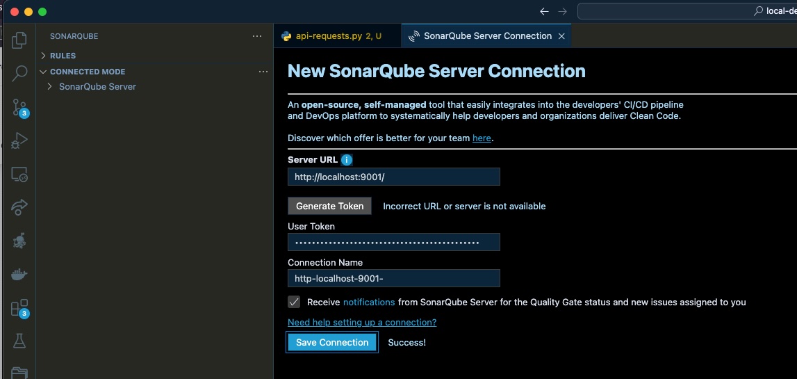Image resolution: width=797 pixels, height=379 pixels.
Task: Open the 'here' offer comparison link
Action: point(482,138)
